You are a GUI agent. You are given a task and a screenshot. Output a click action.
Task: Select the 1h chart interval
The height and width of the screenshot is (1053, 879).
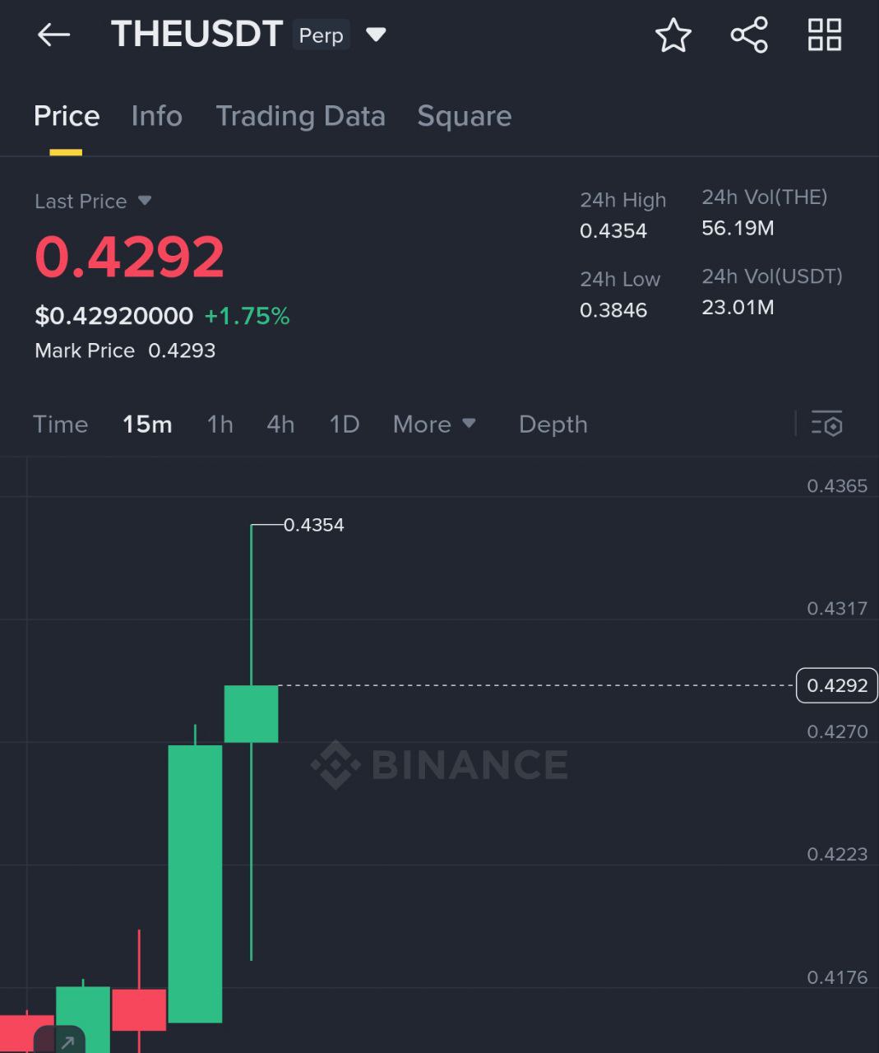click(220, 424)
